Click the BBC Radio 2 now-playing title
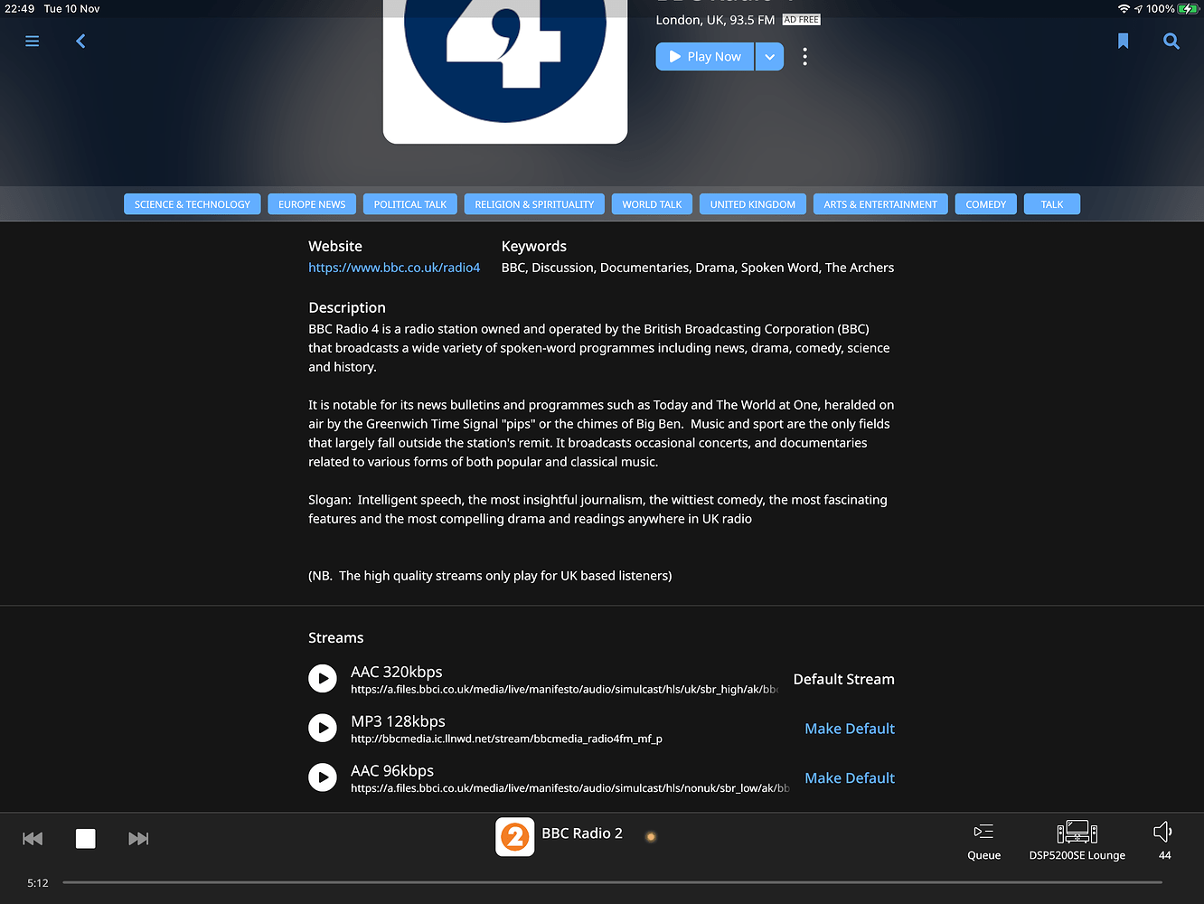Viewport: 1204px width, 904px height. click(582, 833)
